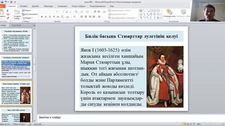Close the slides thumbnail pane

pos(34,25)
